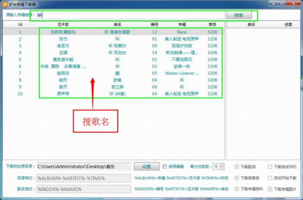Select song 听 我爱你
Screen dimensions: 303x200
[x=117, y=46]
